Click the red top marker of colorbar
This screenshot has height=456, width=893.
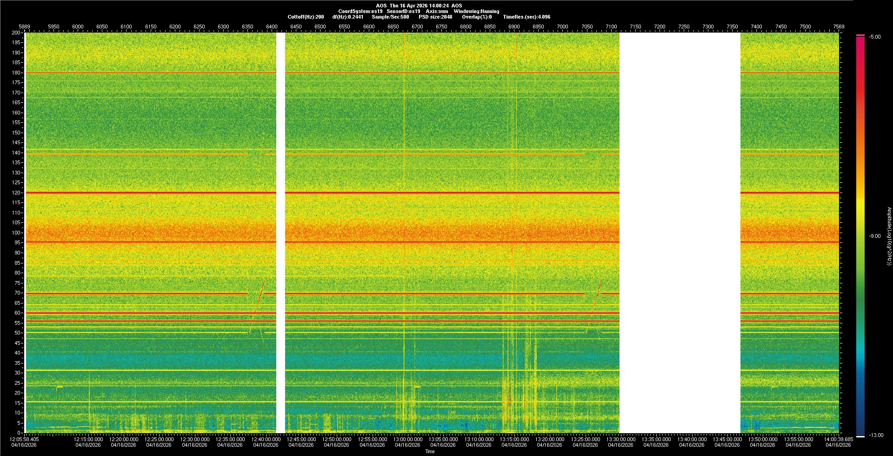tap(860, 35)
